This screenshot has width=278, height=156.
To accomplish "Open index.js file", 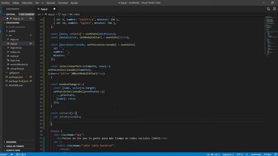I will [x=14, y=56].
